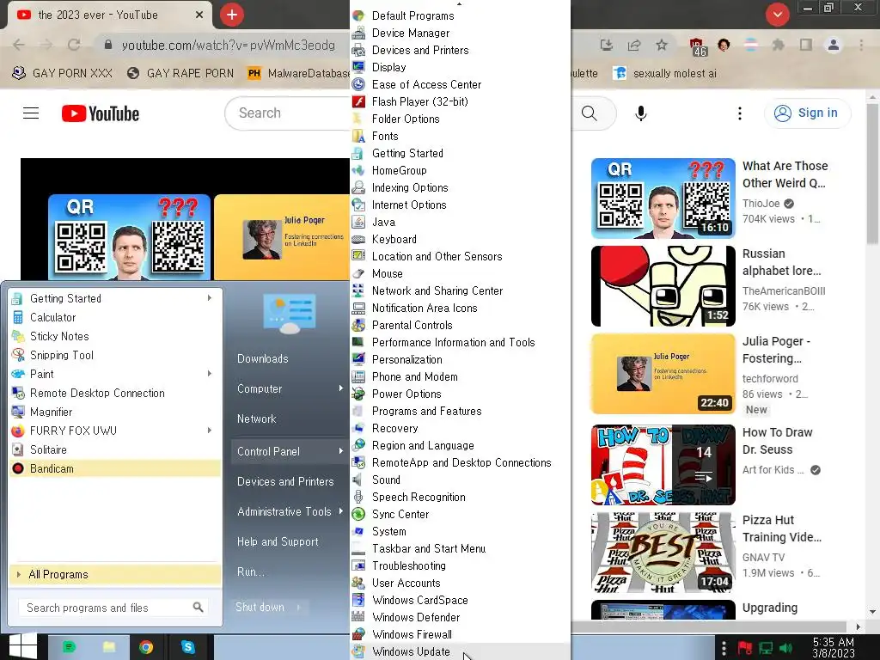
Task: Open Network and Sharing Center entry
Action: pyautogui.click(x=461, y=290)
